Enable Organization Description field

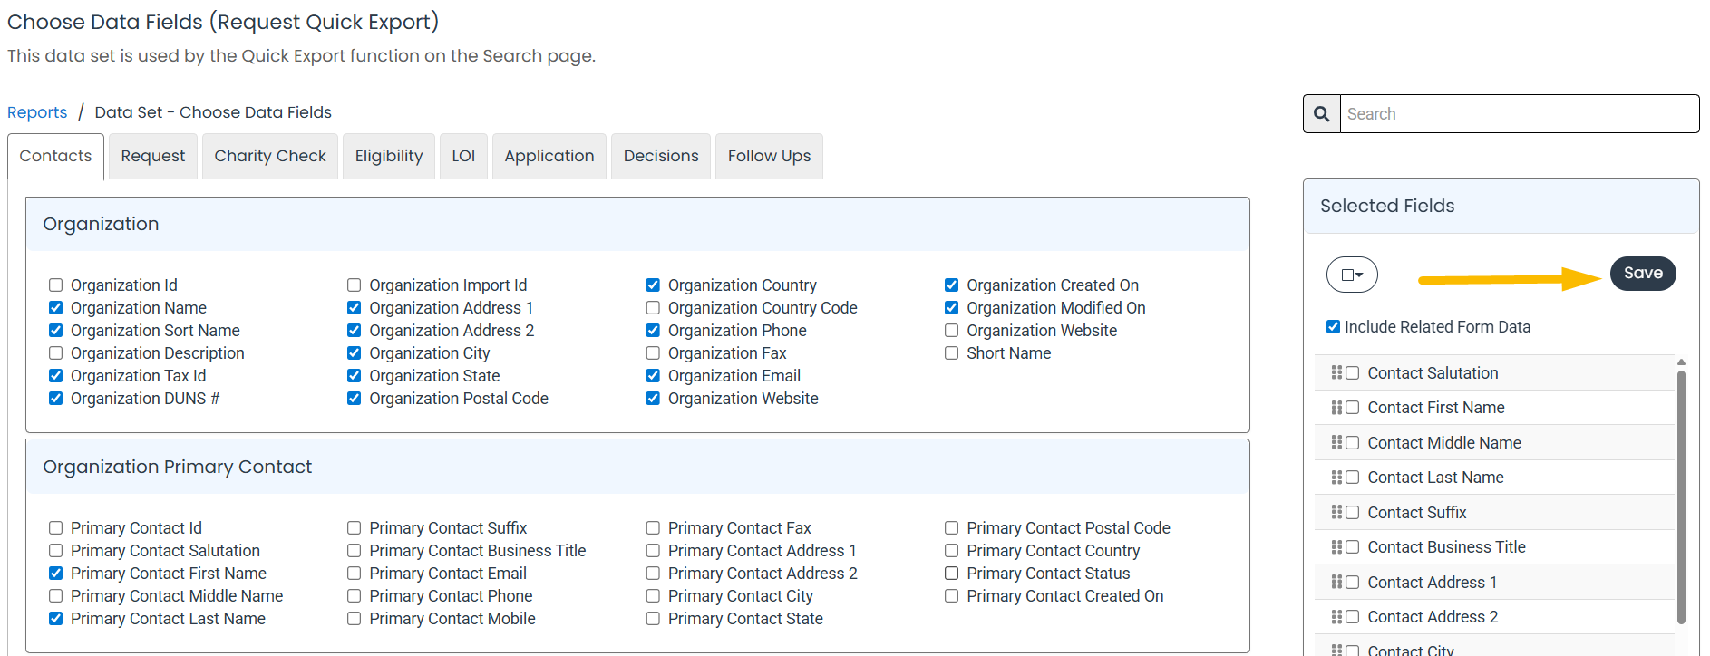point(56,353)
